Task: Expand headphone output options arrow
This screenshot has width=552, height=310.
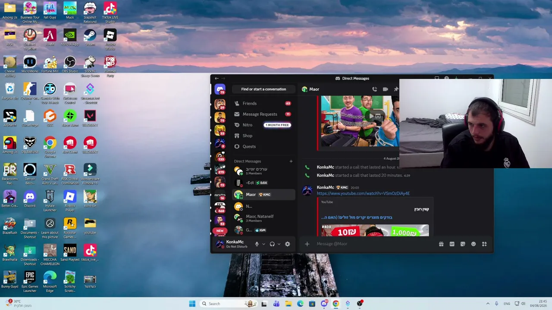Action: point(279,244)
